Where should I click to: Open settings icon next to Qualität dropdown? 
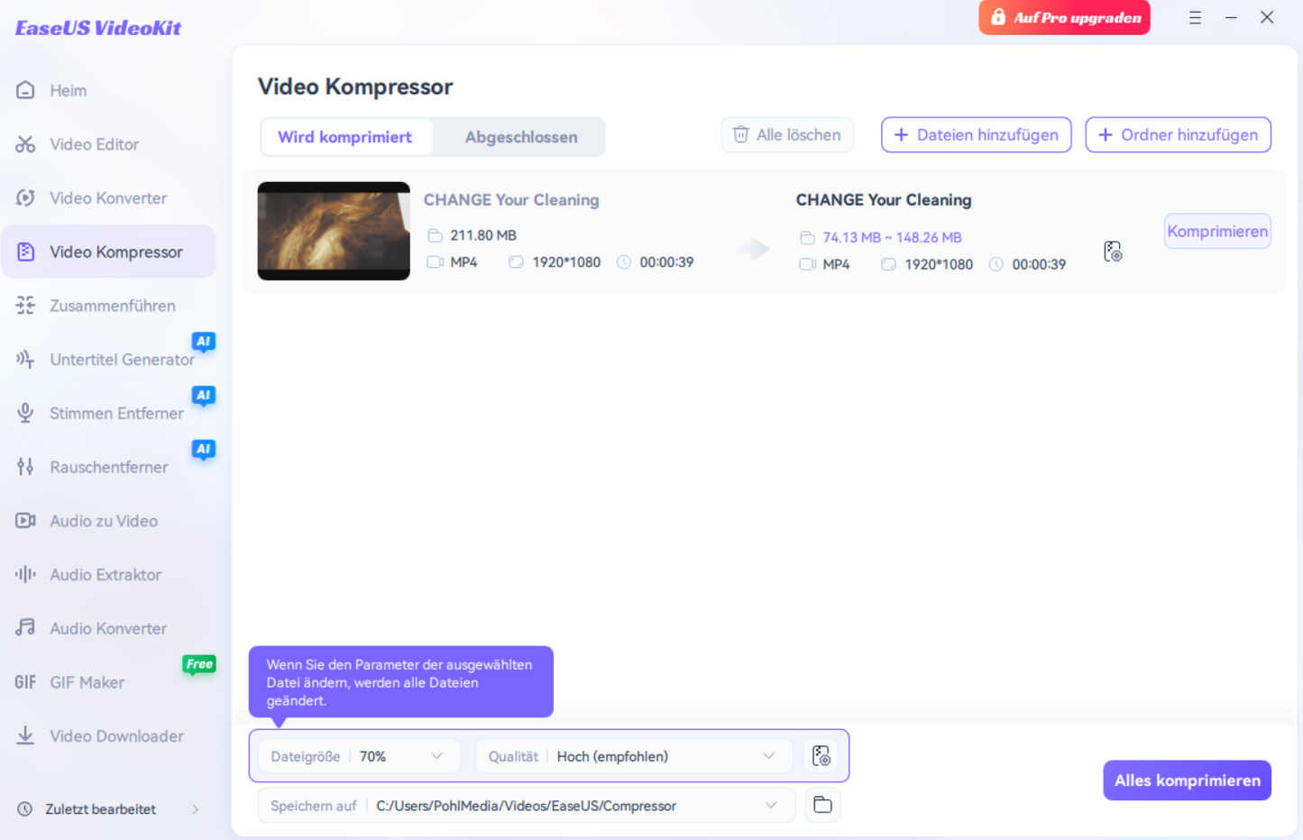coord(821,756)
